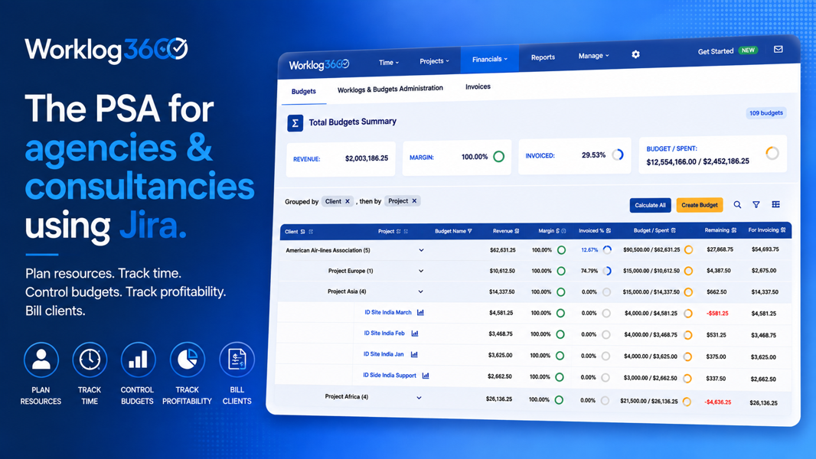
Task: Open the ID Site India Jan budget link
Action: pyautogui.click(x=384, y=354)
